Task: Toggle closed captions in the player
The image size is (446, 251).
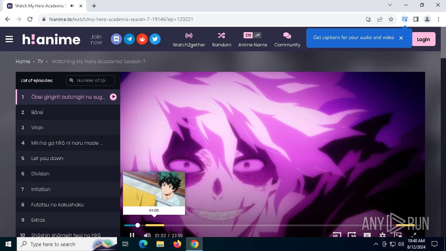Action: 367,235
